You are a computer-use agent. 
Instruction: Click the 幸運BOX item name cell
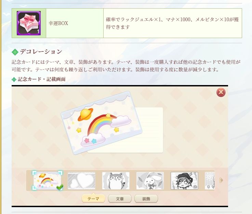click(75, 23)
